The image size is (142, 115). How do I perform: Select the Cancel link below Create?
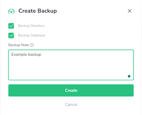(x=71, y=105)
